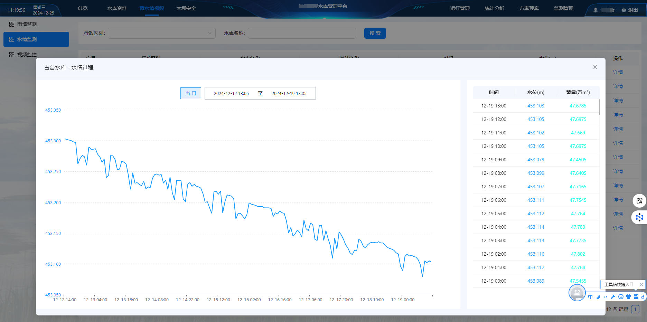Click the translate floating icon on right edge
Screen dimensions: 647x322
click(639, 201)
